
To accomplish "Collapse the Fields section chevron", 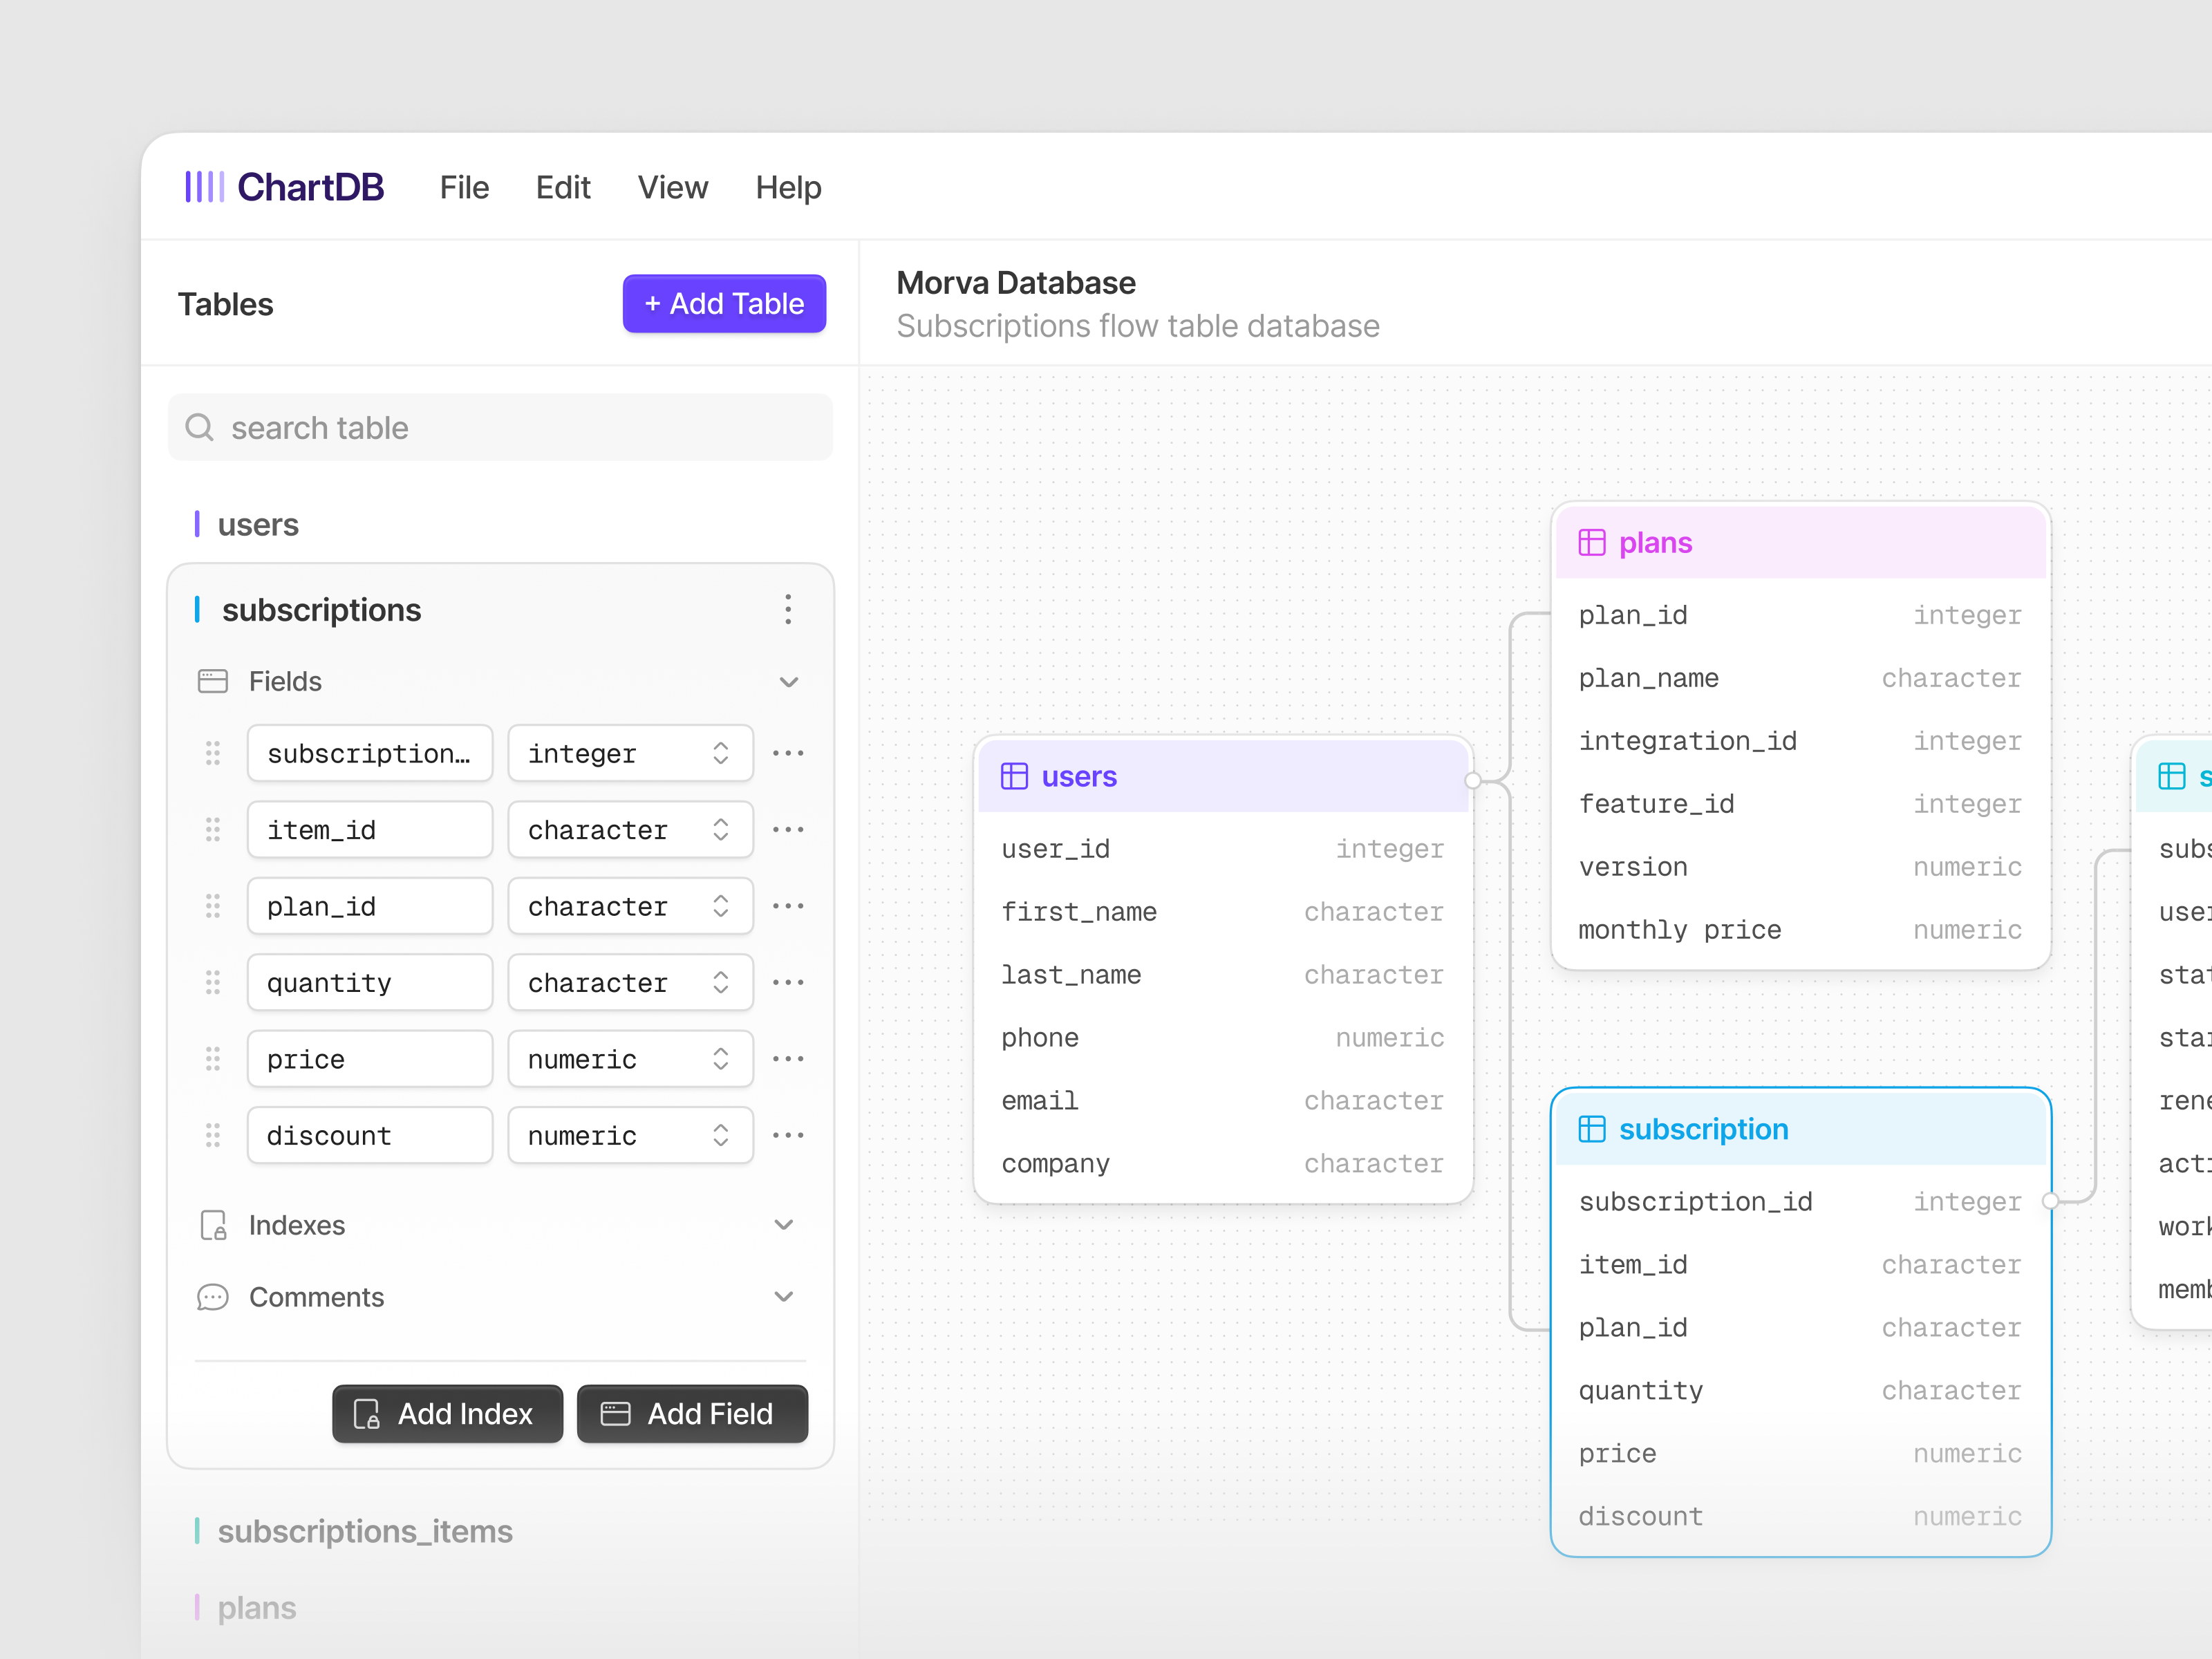I will pyautogui.click(x=788, y=682).
